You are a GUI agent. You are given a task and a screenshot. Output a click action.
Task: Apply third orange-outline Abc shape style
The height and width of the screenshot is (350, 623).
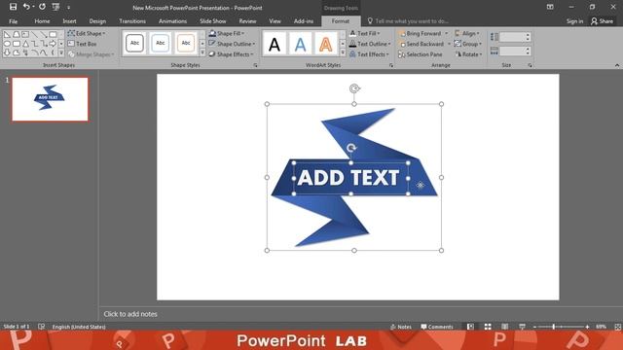[186, 43]
